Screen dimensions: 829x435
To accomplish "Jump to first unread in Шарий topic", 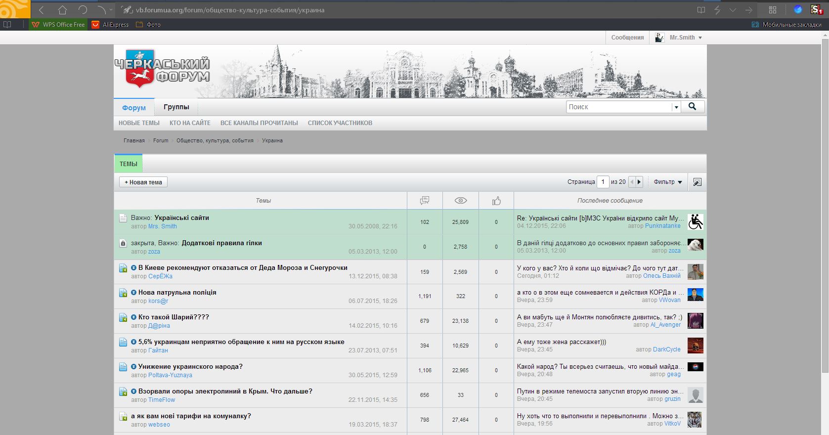I will click(x=133, y=317).
